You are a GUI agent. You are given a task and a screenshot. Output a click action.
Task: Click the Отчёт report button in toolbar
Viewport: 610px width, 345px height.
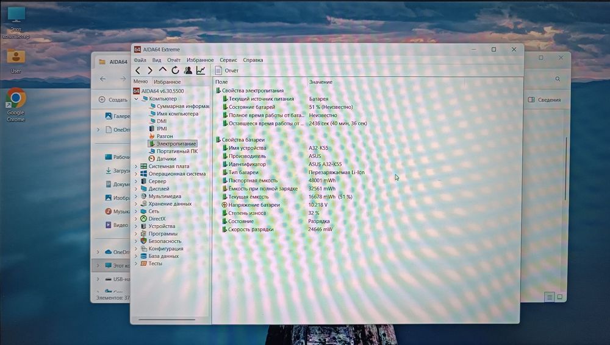pyautogui.click(x=226, y=70)
